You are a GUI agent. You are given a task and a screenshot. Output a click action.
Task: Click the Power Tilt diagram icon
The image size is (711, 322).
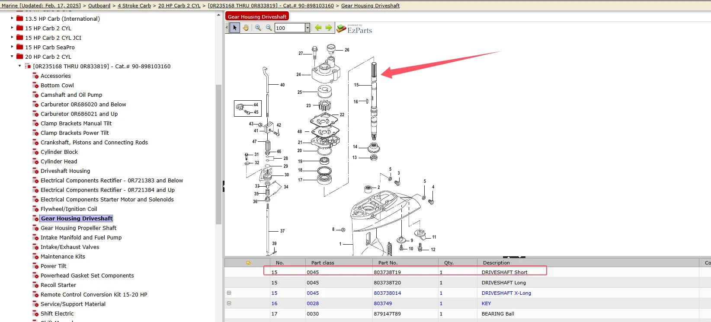[35, 266]
